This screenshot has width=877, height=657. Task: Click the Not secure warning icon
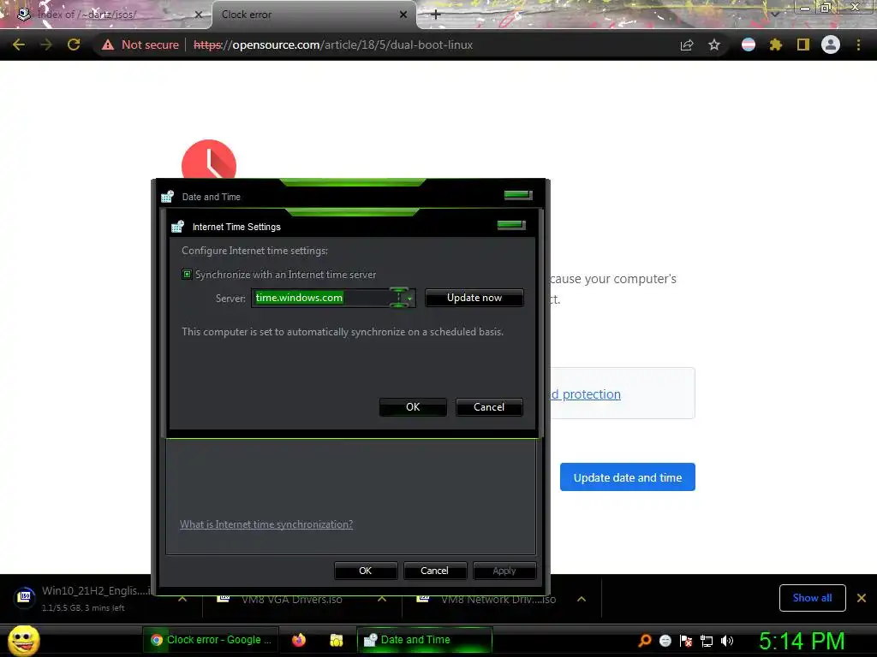[107, 44]
